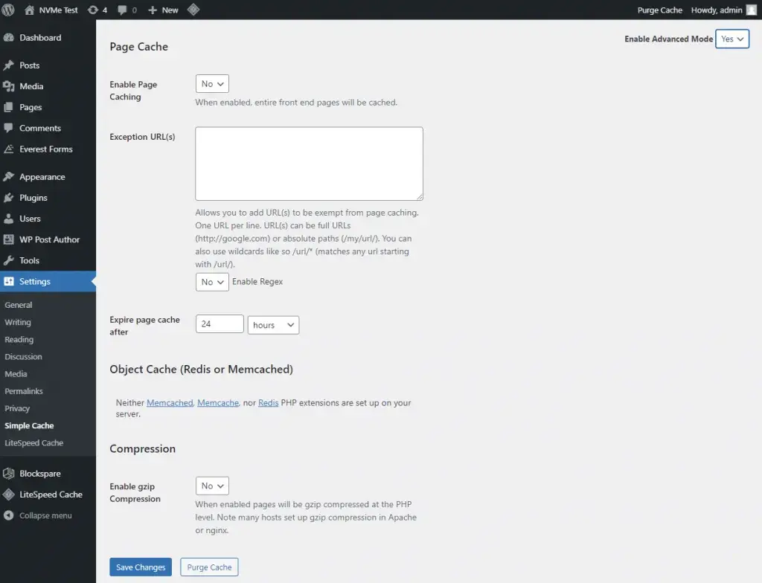Click NVMe Test site name

[x=58, y=10]
